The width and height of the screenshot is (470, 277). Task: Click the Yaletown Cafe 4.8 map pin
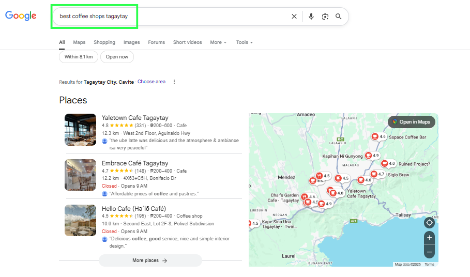(x=337, y=193)
